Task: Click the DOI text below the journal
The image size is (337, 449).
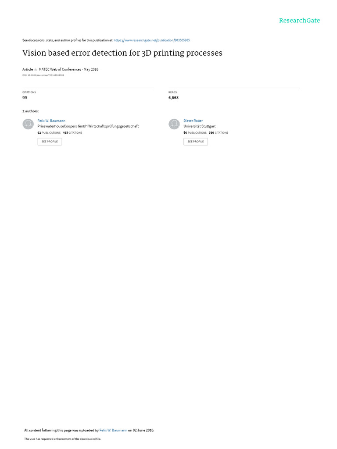Action: point(43,75)
